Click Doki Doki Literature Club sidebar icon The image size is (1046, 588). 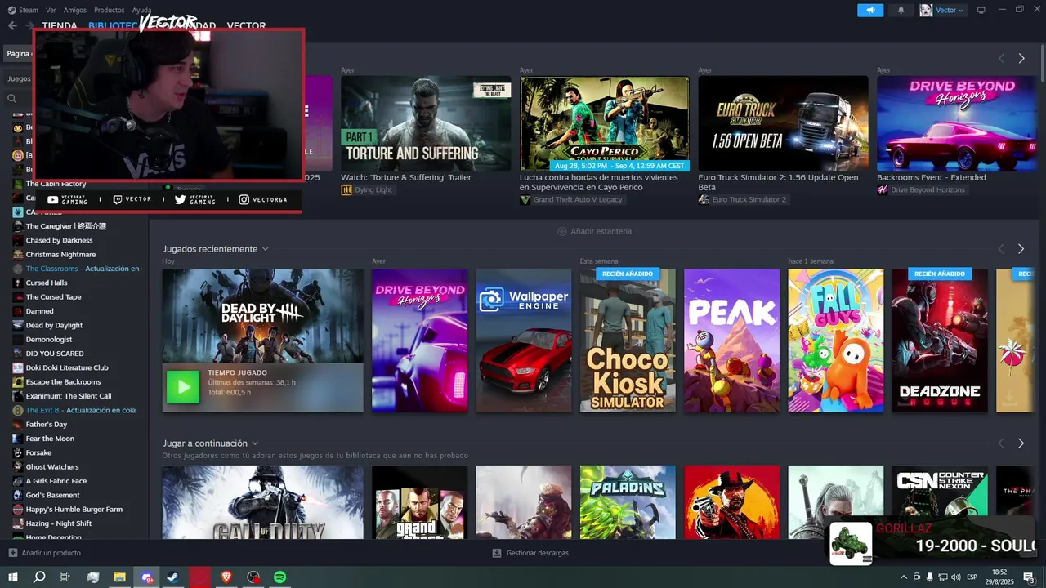pyautogui.click(x=18, y=367)
